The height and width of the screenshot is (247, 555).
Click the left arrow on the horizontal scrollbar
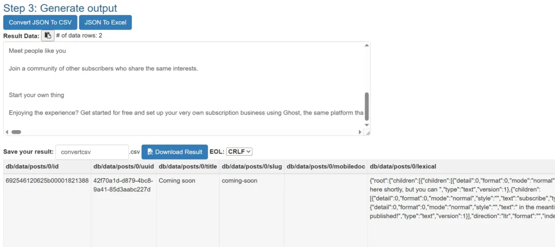[x=7, y=132]
